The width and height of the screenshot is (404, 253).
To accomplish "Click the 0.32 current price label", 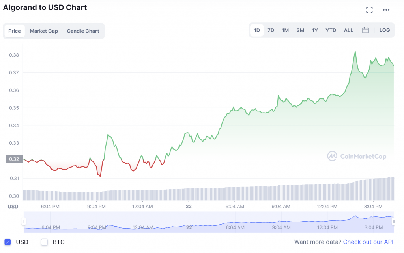I will click(x=15, y=159).
